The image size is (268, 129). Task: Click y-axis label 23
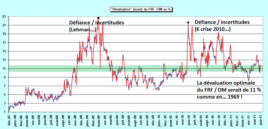(x=4, y=17)
